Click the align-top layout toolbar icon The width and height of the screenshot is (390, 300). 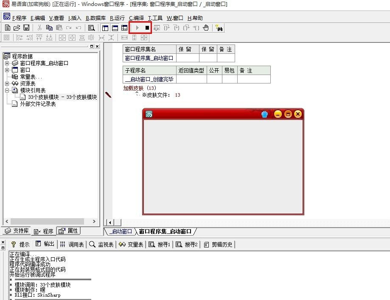point(39,37)
